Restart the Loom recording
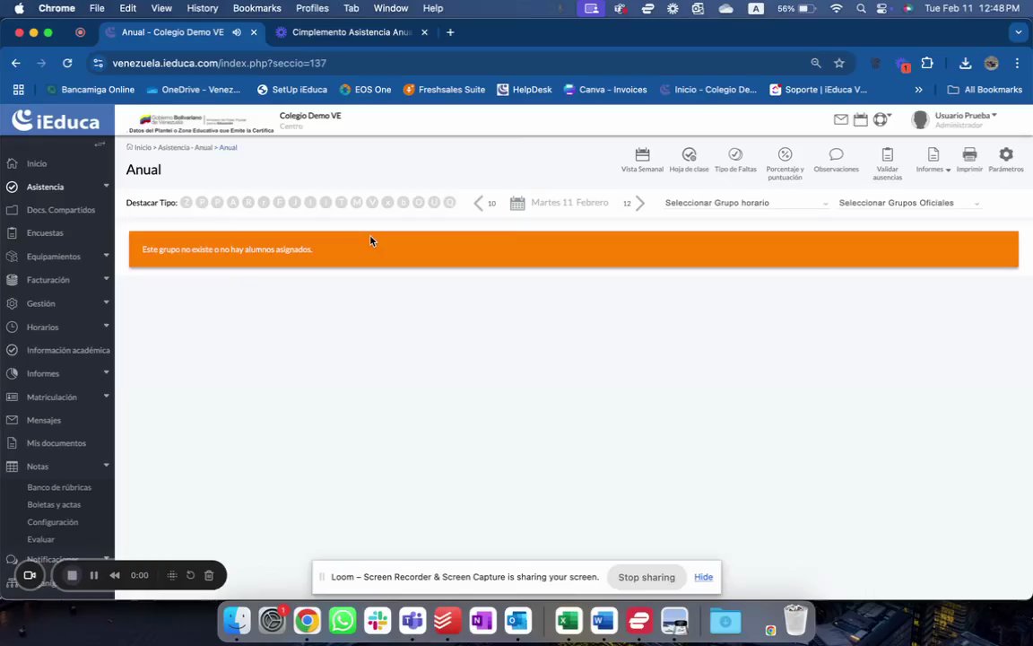 [190, 575]
